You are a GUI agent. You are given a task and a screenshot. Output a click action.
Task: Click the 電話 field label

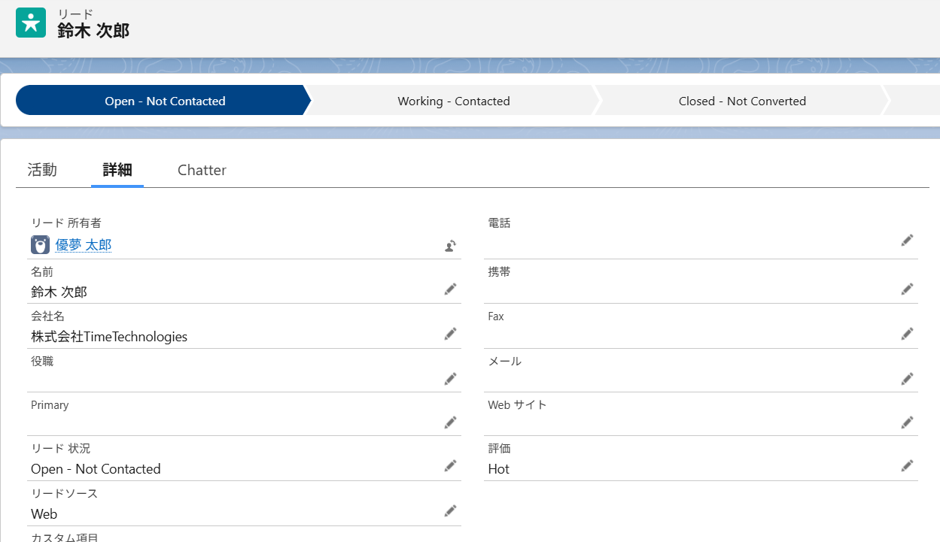coord(500,223)
